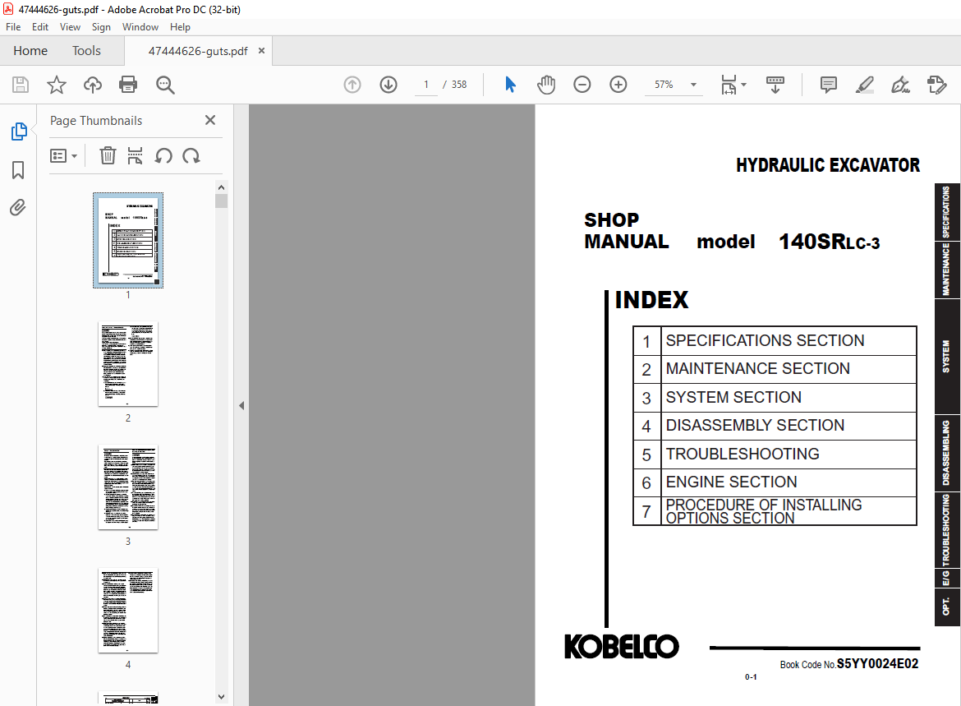Click the vertical DISASSEMBLING side tab
This screenshot has height=706, width=961.
947,453
